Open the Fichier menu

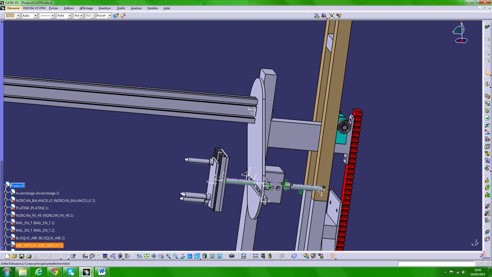coord(53,8)
